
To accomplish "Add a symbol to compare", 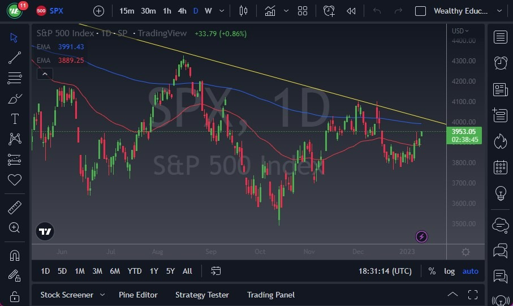I will 98,11.
